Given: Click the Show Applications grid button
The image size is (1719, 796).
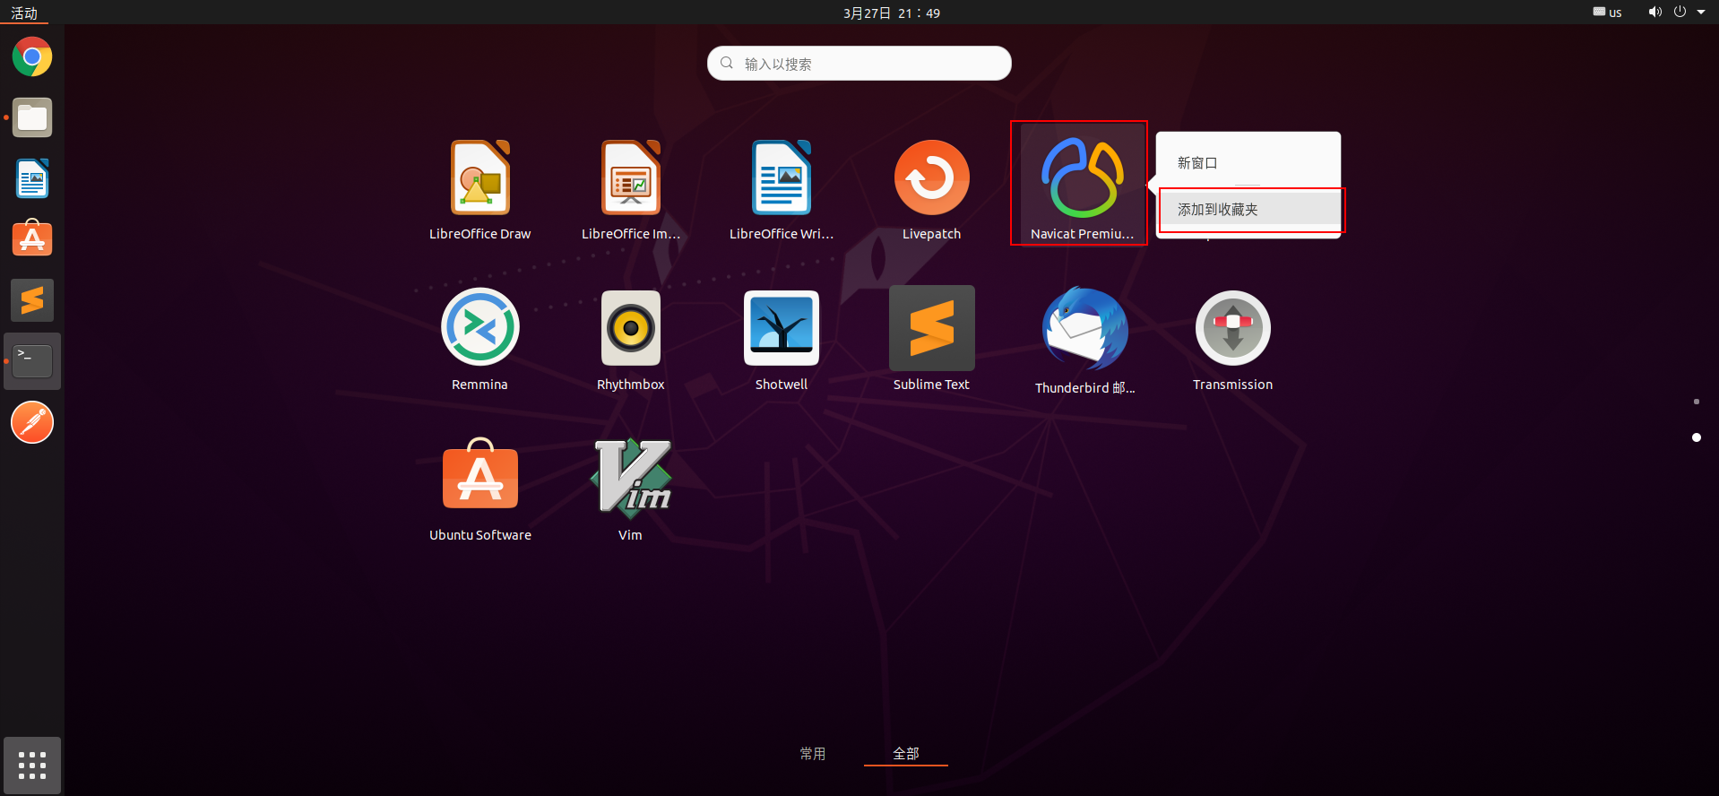Looking at the screenshot, I should (x=32, y=766).
